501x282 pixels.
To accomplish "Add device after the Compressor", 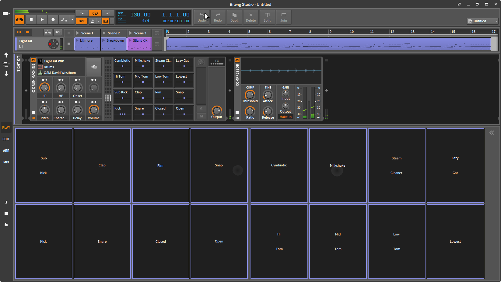I will point(326,90).
